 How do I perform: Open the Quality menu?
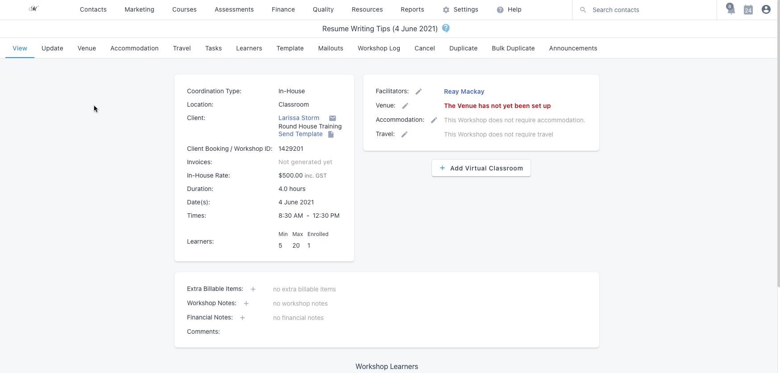323,9
